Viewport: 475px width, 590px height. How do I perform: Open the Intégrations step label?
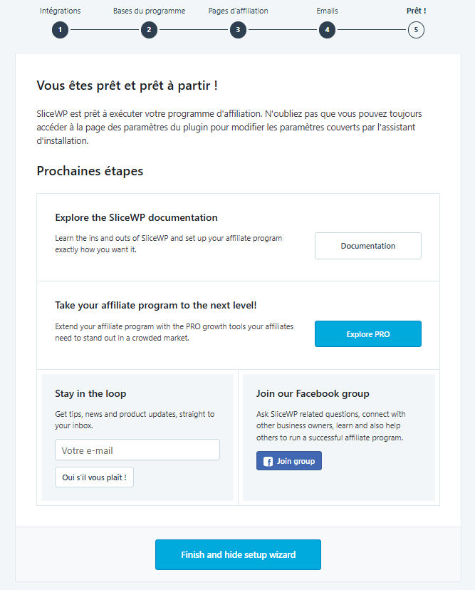coord(60,11)
